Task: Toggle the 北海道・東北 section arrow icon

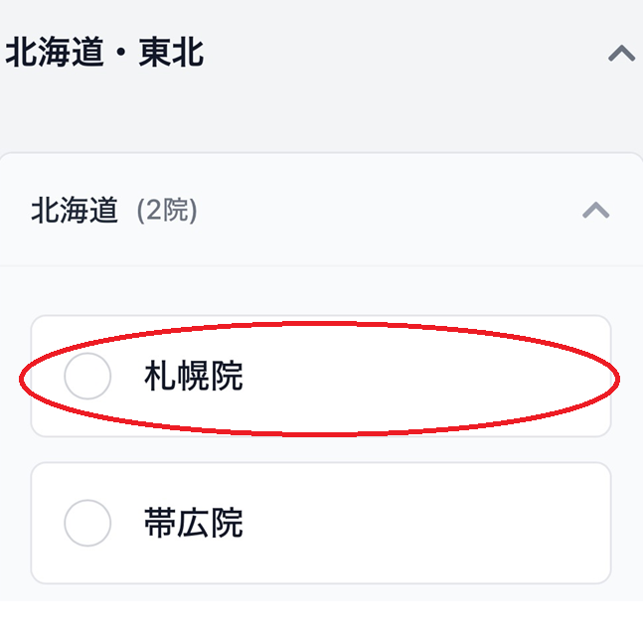Action: pyautogui.click(x=621, y=54)
